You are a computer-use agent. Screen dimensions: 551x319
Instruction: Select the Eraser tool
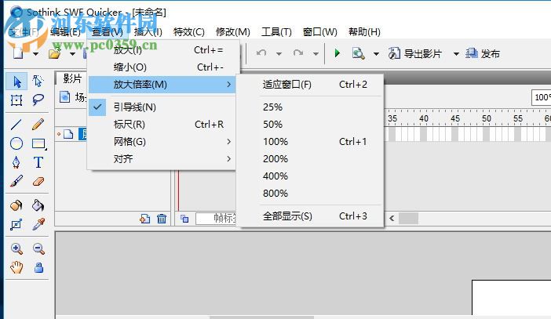(x=38, y=181)
